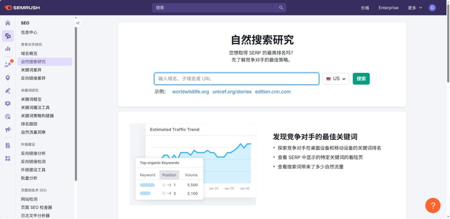Open the Local map-pin icon
This screenshot has width=450, height=219.
pyautogui.click(x=8, y=78)
